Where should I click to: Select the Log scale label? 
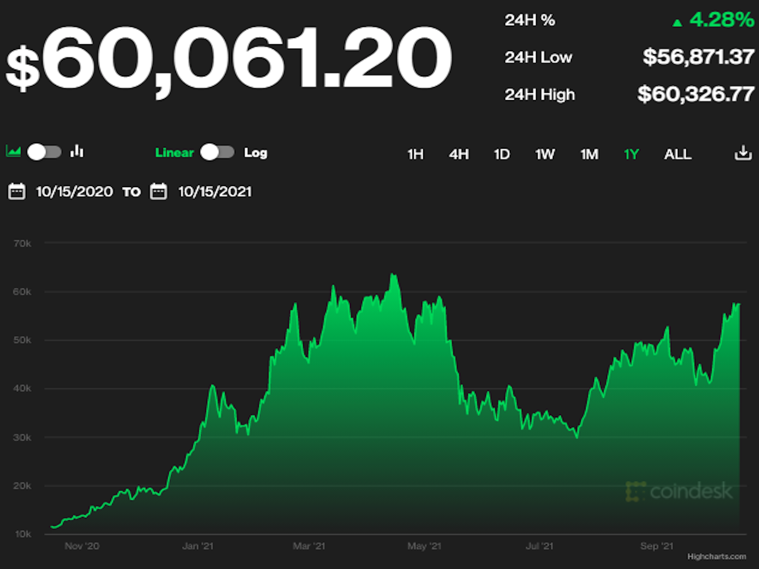click(256, 153)
